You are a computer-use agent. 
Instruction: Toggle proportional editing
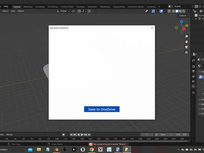click(89, 11)
